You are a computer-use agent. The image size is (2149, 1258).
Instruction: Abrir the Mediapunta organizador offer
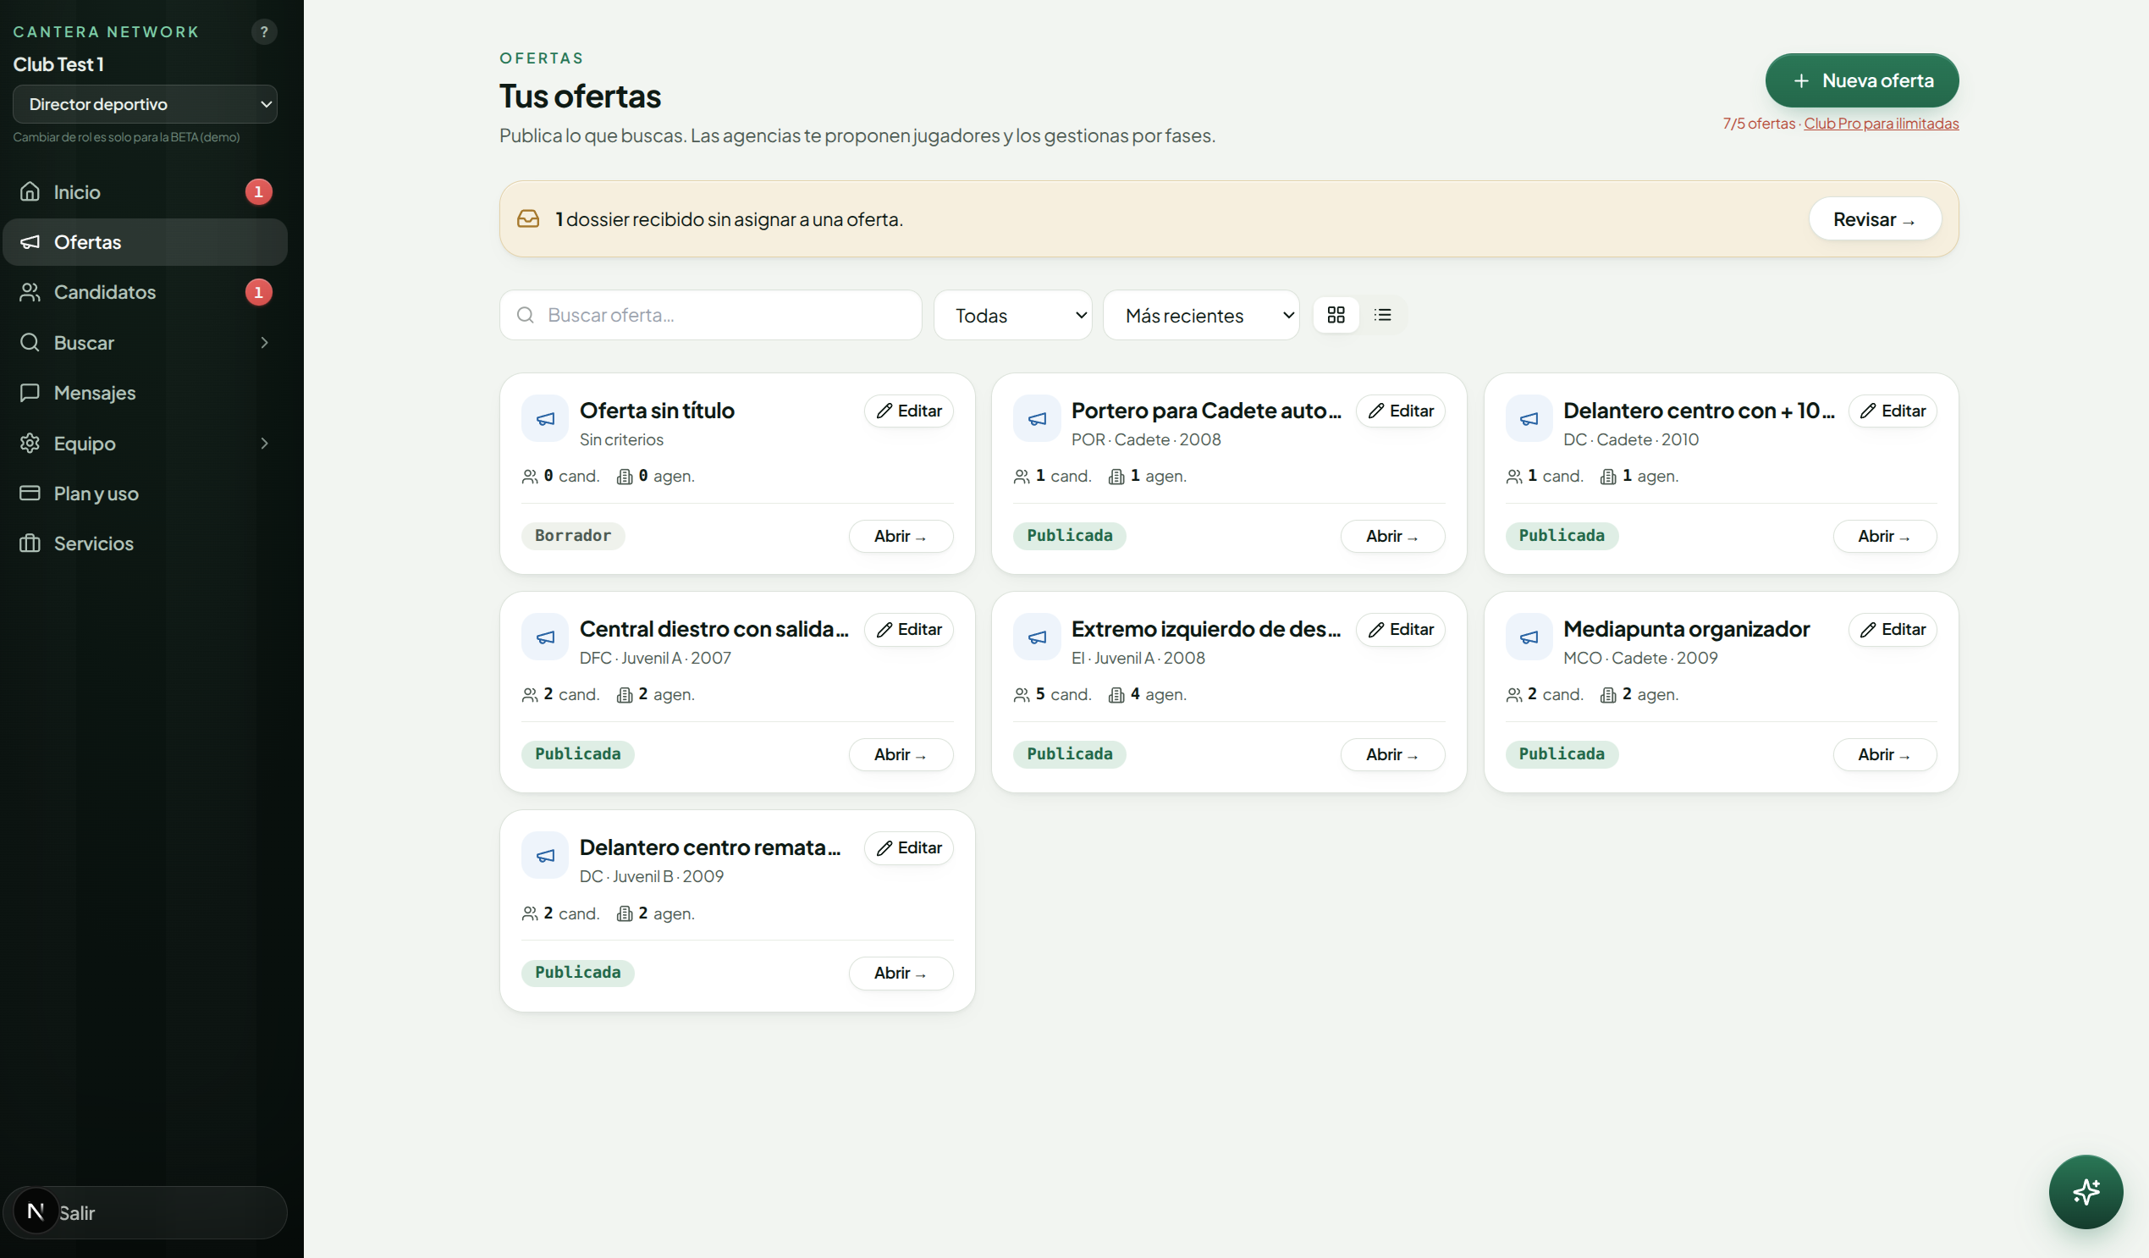tap(1884, 754)
